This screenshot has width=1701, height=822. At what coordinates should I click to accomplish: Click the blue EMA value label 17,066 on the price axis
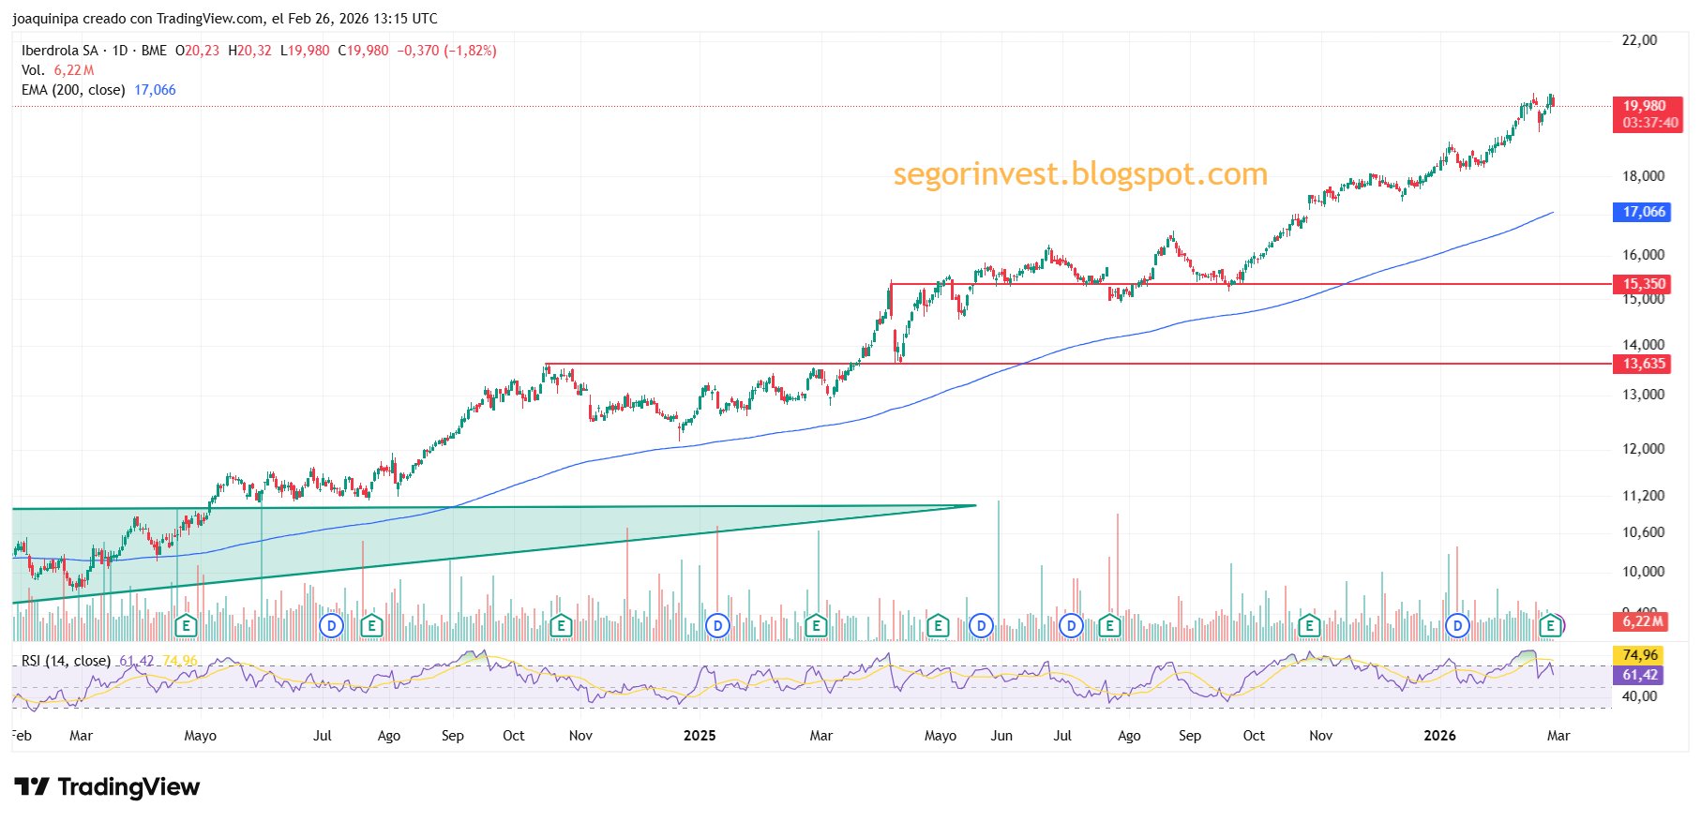(1644, 212)
